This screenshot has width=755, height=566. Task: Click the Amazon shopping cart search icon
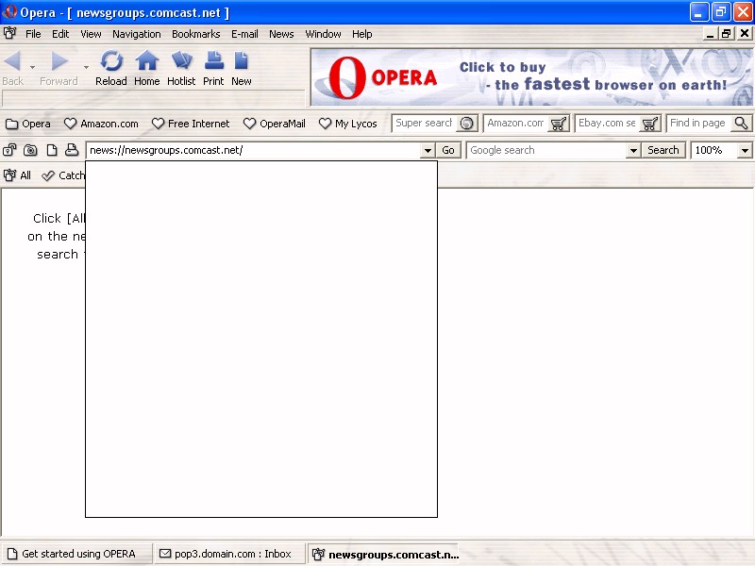click(x=559, y=124)
